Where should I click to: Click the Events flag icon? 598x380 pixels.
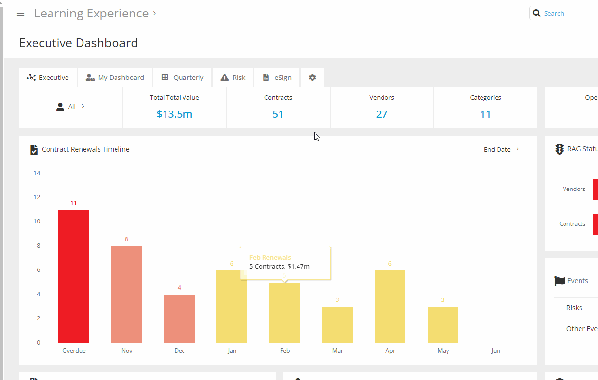(560, 281)
